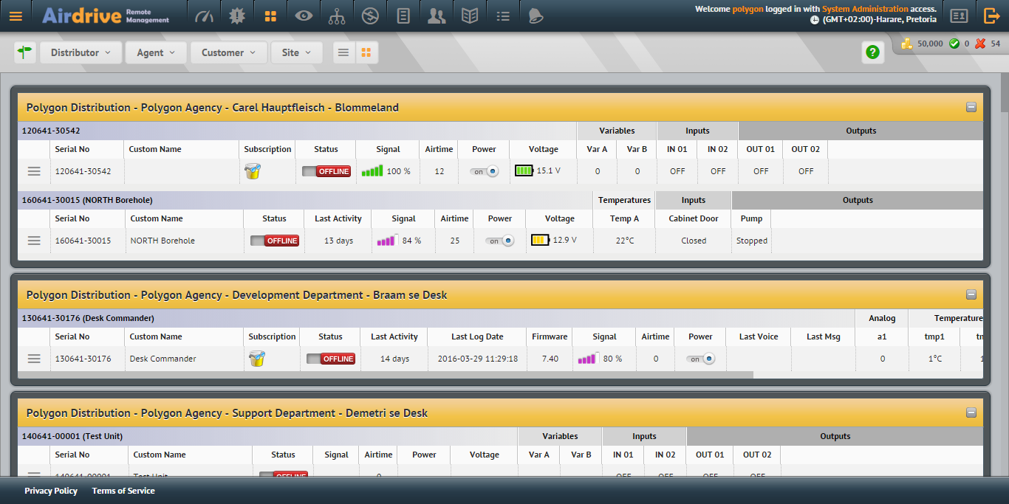Open the Customer dropdown filter
1009x504 pixels.
229,52
